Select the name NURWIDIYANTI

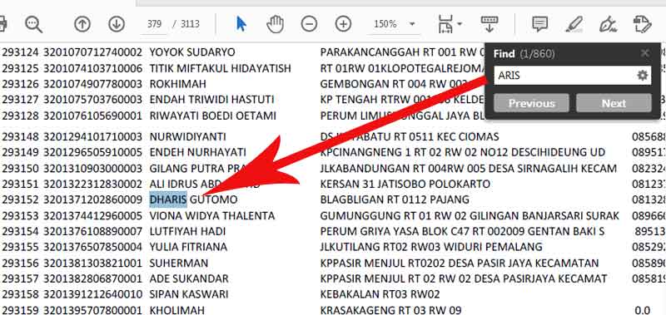pos(187,137)
